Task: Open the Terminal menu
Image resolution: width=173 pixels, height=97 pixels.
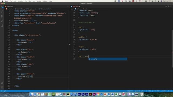Action: tap(39, 1)
